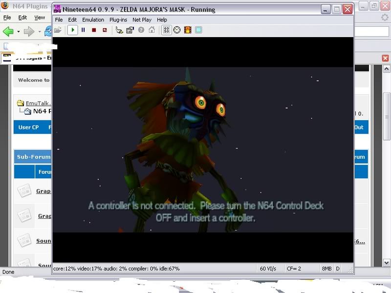Click the green Play emulation button
Image resolution: width=391 pixels, height=293 pixels.
pyautogui.click(x=72, y=30)
